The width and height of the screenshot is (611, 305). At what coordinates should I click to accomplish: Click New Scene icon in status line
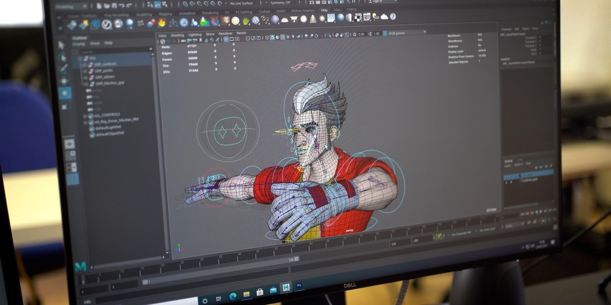coord(100,5)
